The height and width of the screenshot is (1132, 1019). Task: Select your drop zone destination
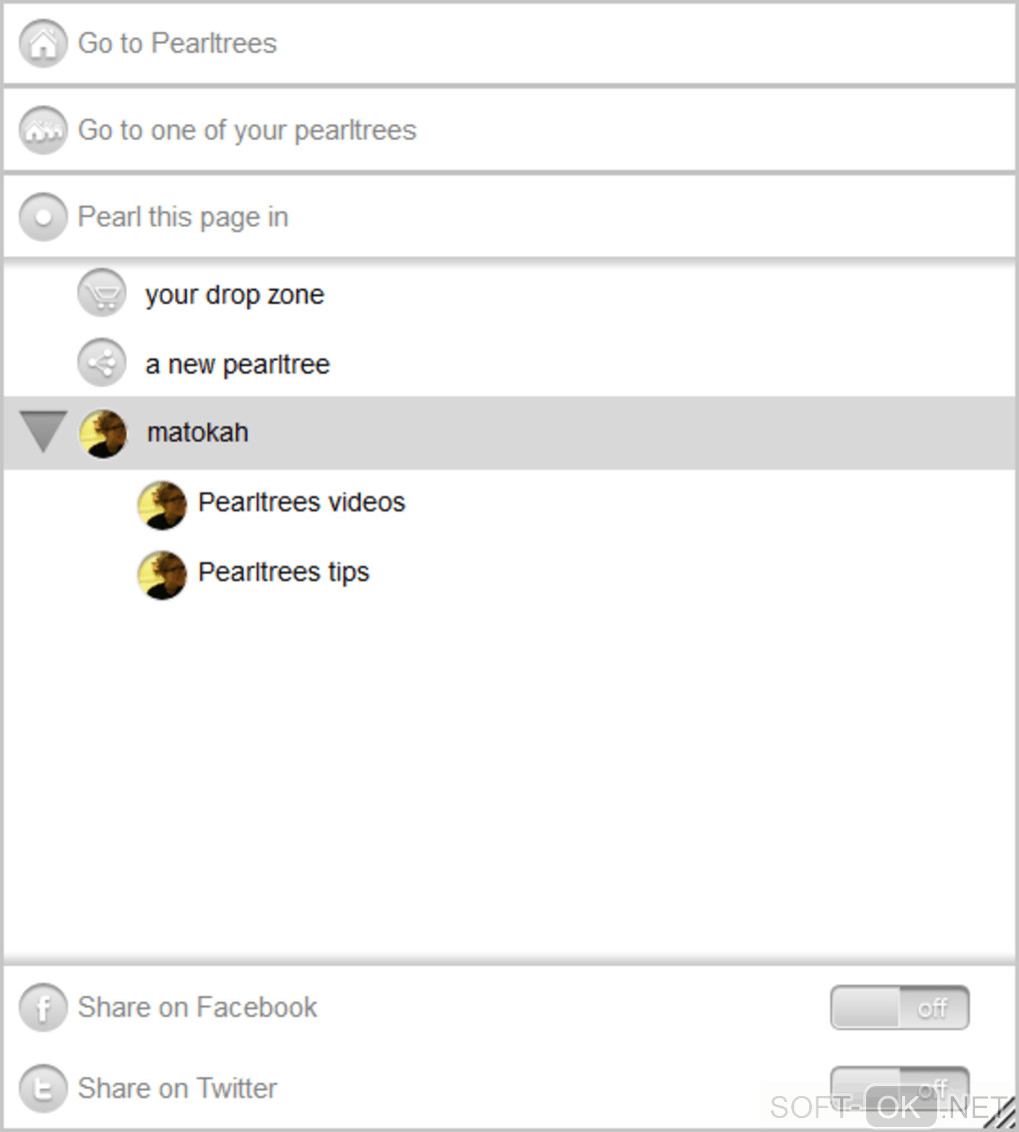235,295
